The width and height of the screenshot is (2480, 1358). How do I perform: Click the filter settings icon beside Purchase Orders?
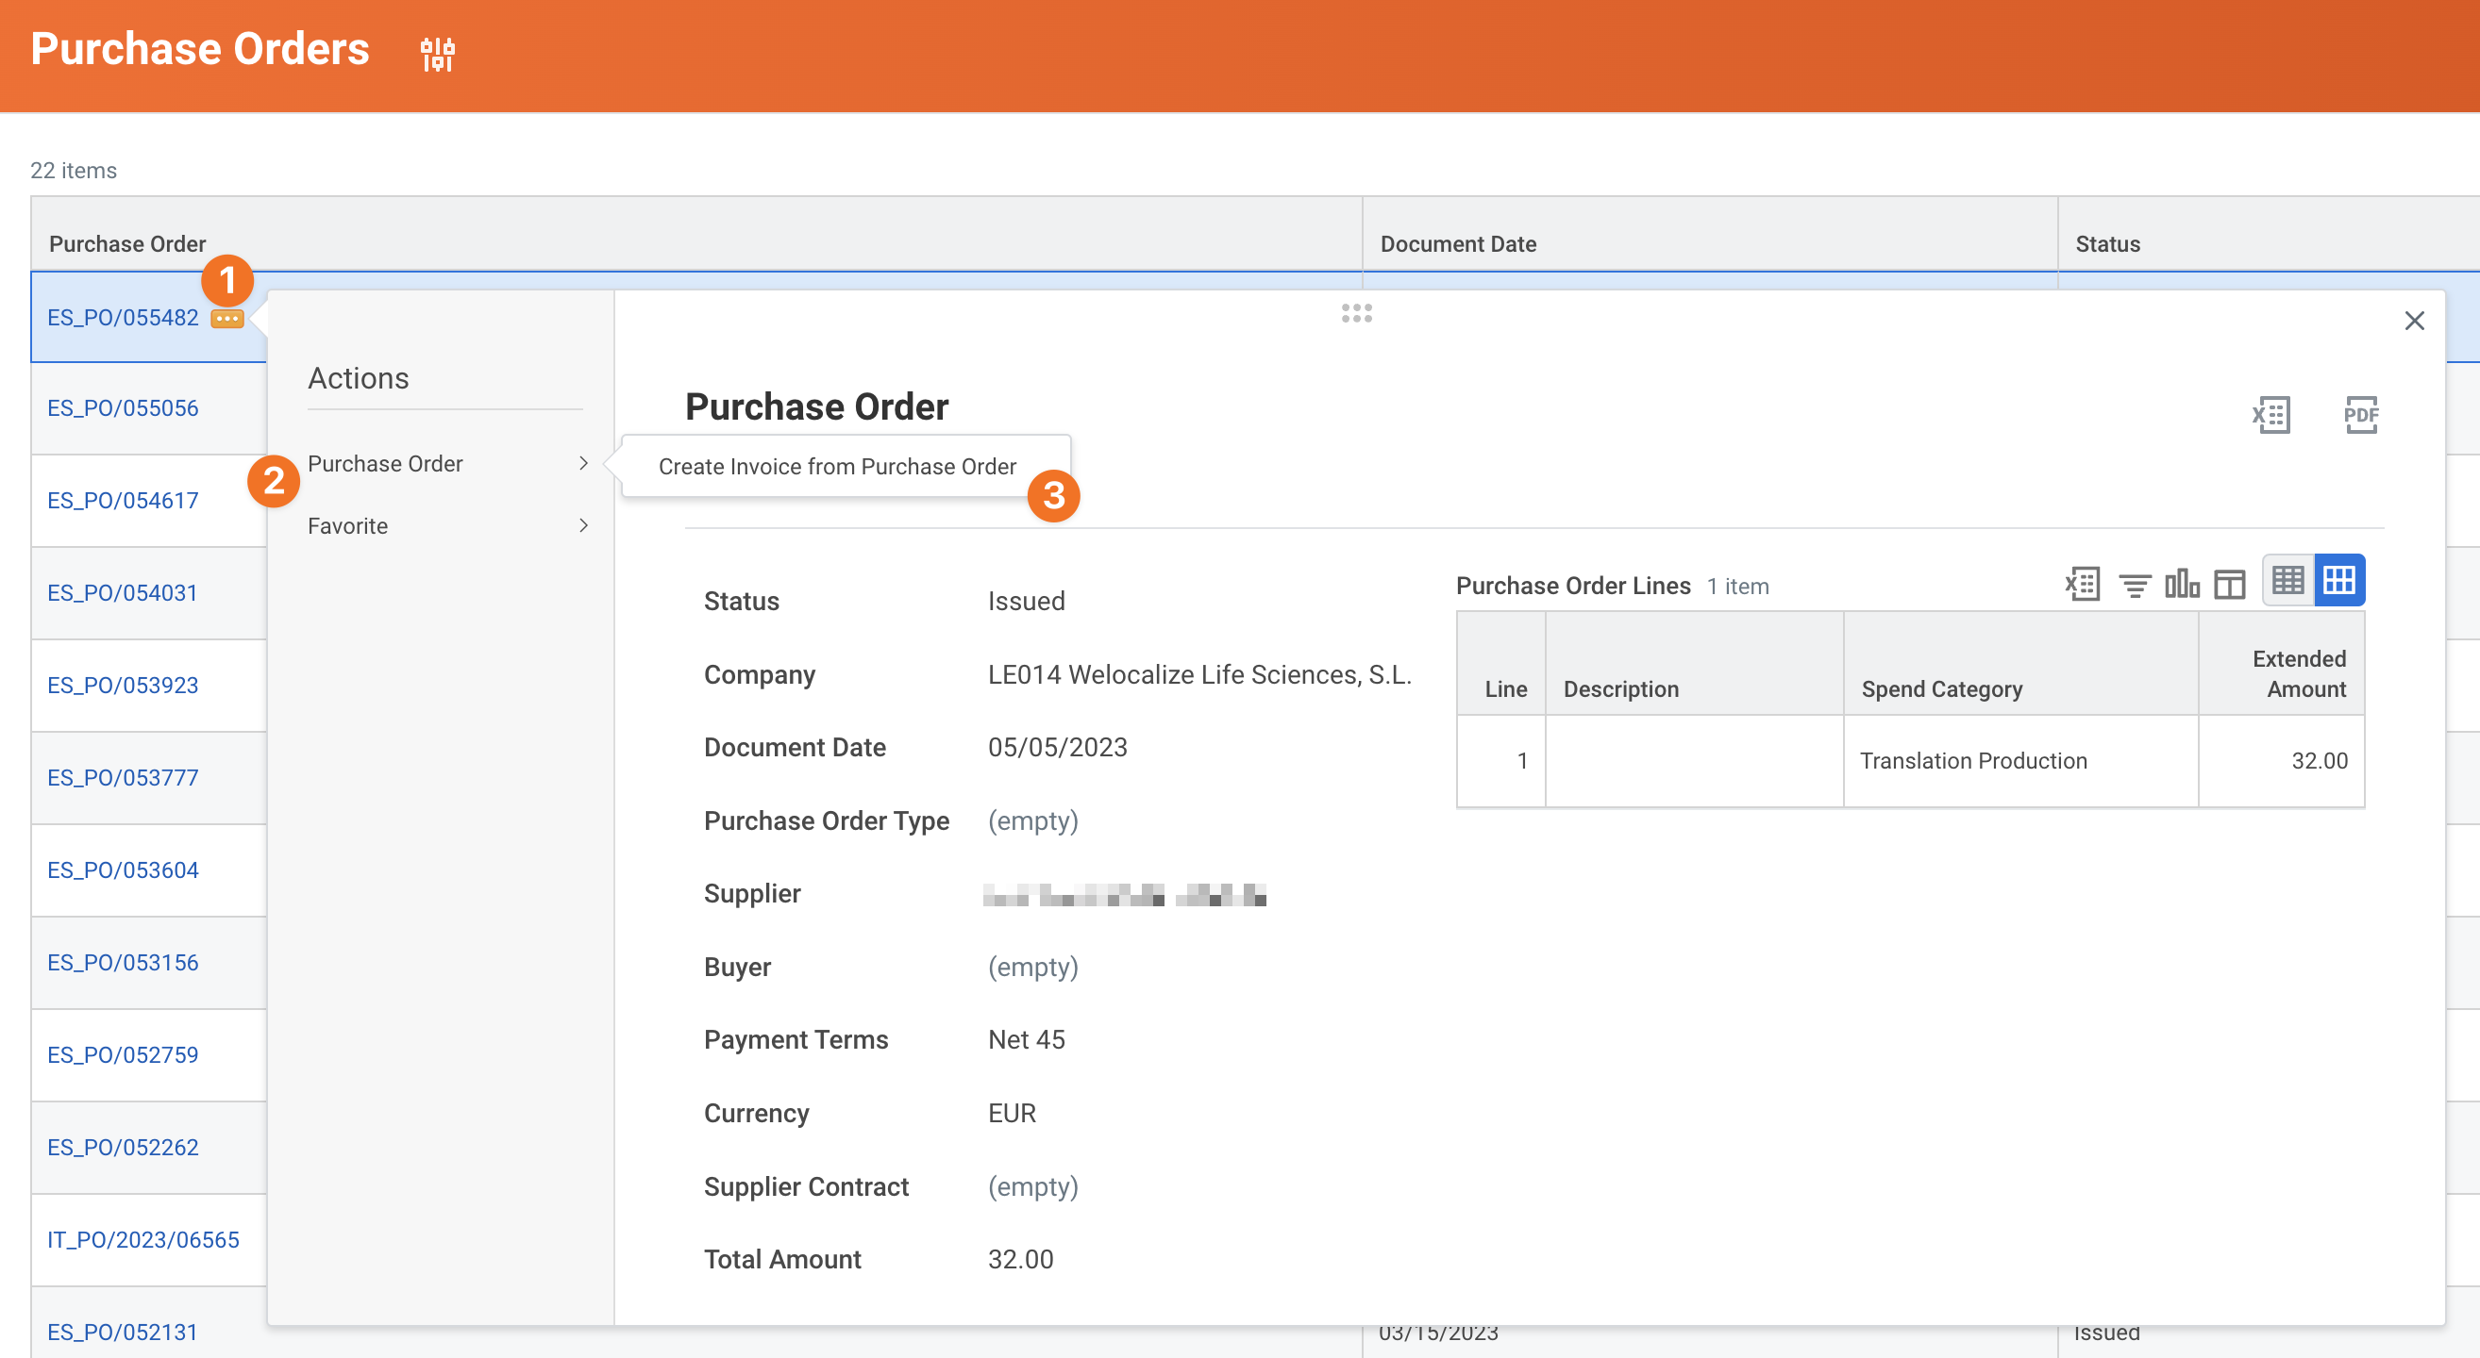tap(438, 53)
